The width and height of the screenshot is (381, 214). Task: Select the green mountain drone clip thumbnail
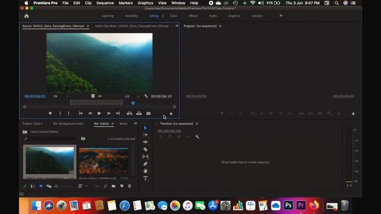[x=49, y=160]
